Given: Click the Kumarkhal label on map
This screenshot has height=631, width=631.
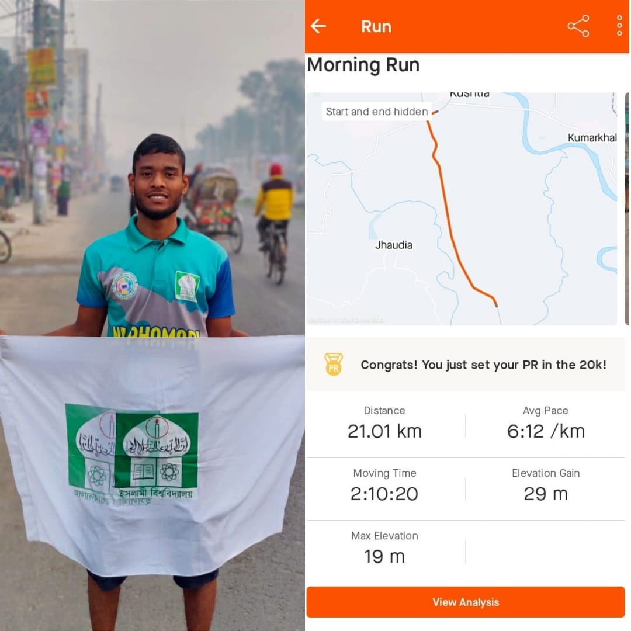Looking at the screenshot, I should 592,138.
